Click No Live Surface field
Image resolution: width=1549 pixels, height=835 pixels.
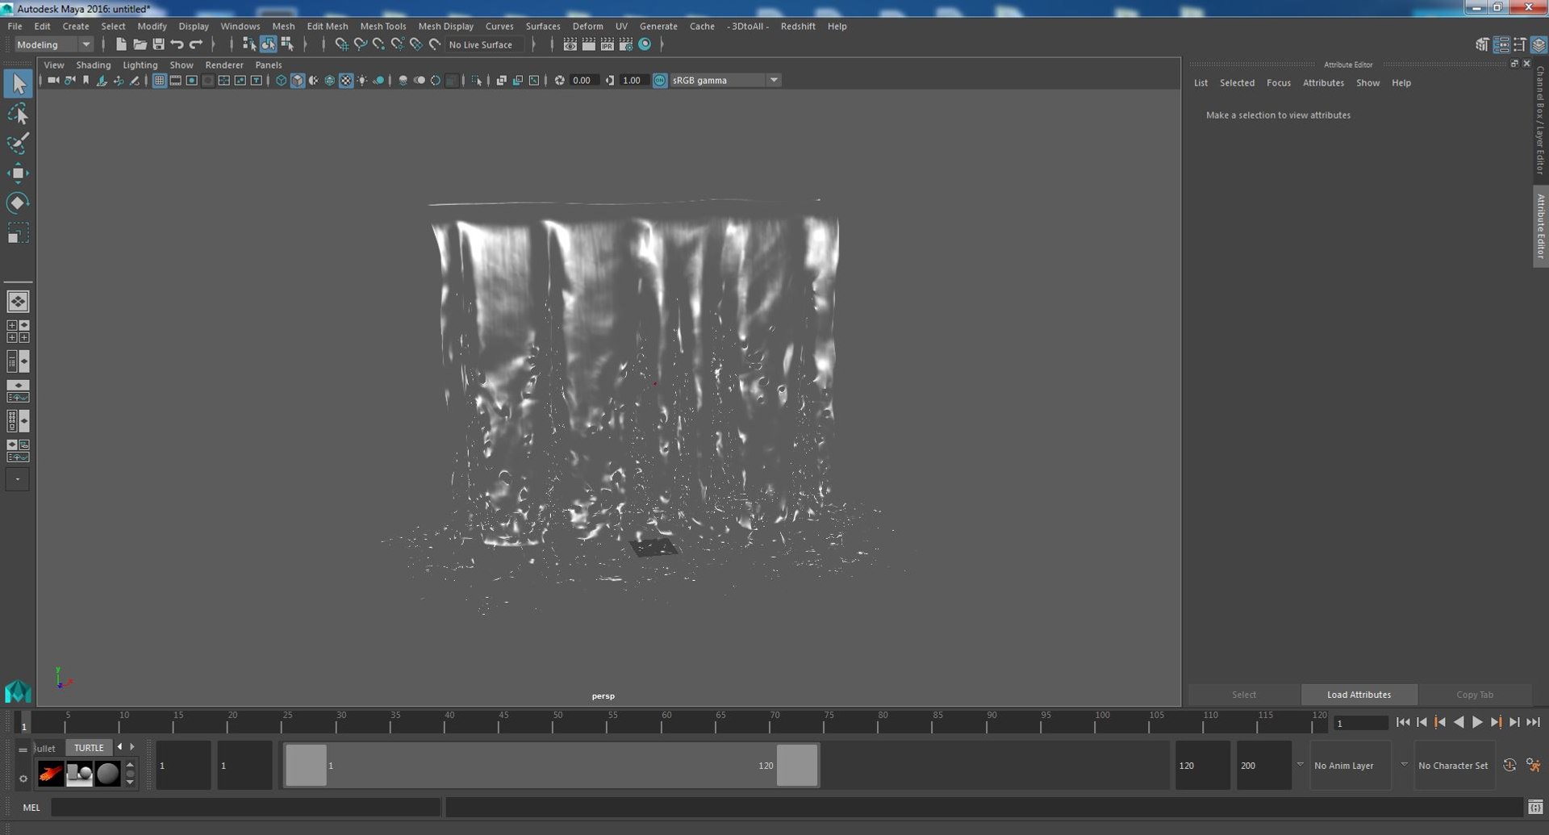point(482,44)
